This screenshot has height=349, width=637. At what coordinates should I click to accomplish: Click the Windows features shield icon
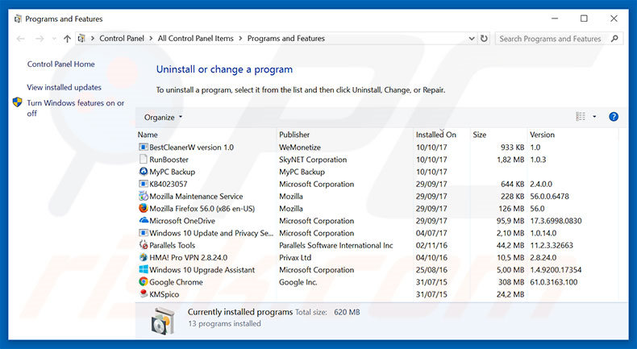(17, 102)
